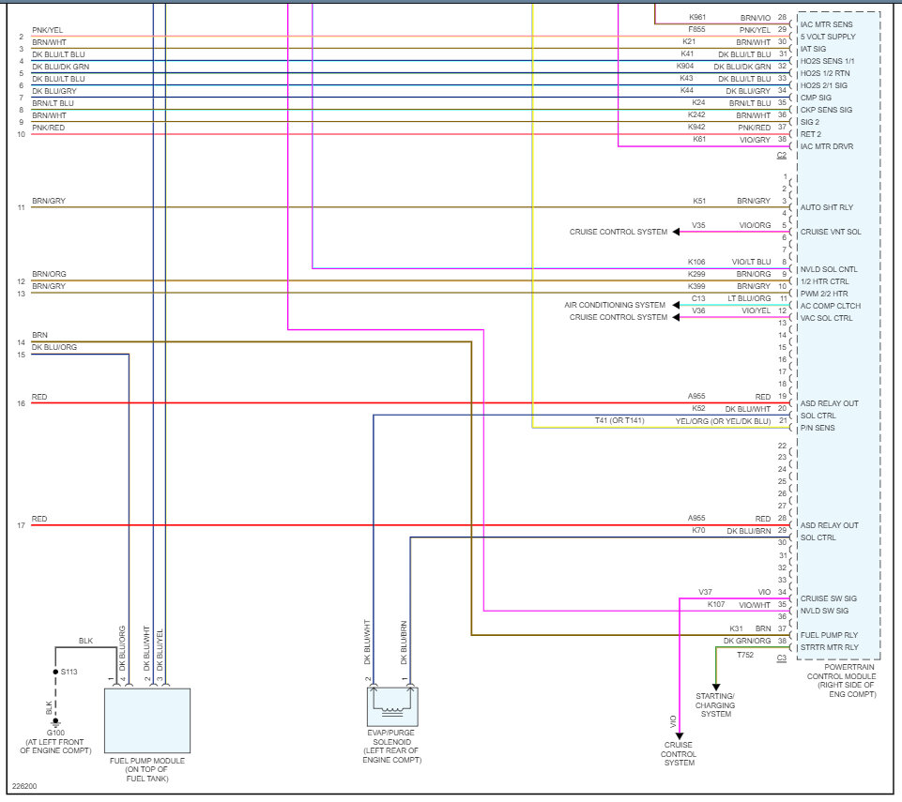Click the left-edge 'DK BLU/DK GRN' wire label
The image size is (902, 802).
click(x=60, y=67)
